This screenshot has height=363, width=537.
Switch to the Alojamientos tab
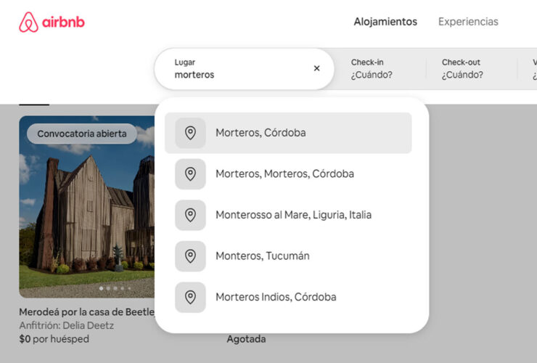click(x=385, y=22)
